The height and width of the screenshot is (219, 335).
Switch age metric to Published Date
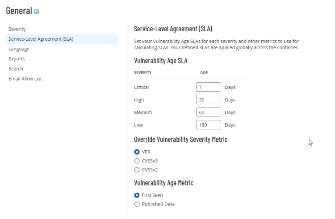click(x=137, y=204)
